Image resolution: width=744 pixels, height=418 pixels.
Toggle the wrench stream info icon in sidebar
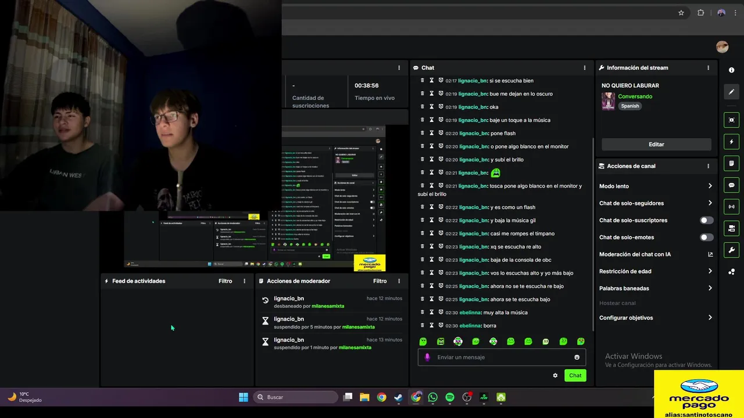(x=731, y=250)
